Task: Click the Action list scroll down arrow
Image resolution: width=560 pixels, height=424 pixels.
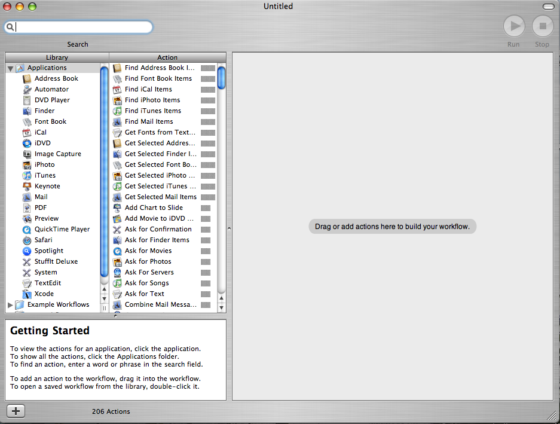Action: coord(221,307)
